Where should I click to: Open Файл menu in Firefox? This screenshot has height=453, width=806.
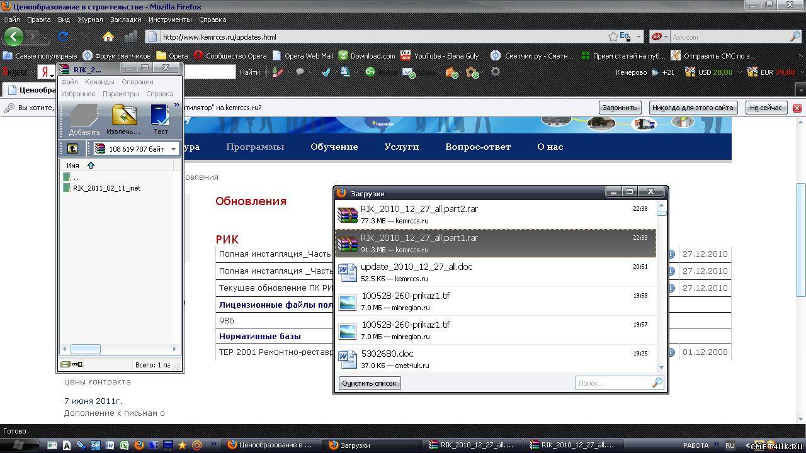click(11, 20)
